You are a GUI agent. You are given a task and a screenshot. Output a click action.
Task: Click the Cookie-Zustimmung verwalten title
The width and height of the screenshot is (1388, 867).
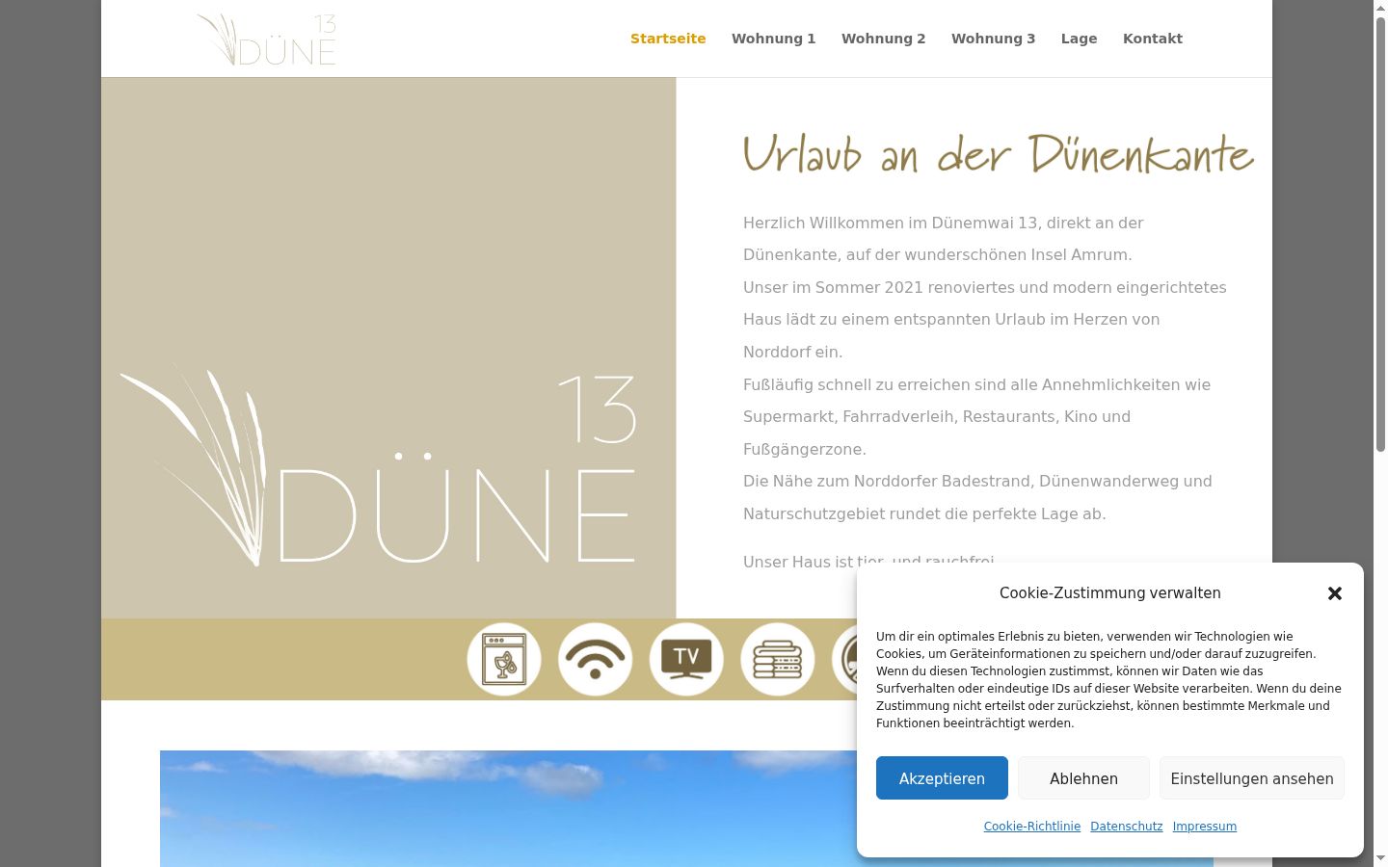(1109, 593)
